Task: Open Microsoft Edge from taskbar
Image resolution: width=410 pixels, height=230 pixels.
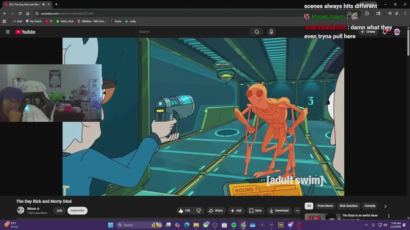Action: coord(187,225)
